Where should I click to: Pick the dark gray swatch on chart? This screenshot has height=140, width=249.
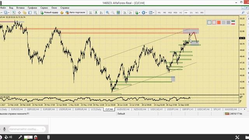[228, 23]
